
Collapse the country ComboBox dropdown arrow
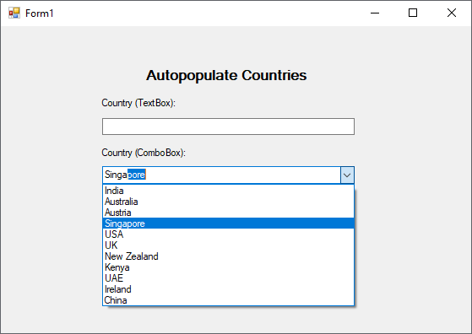pyautogui.click(x=347, y=175)
